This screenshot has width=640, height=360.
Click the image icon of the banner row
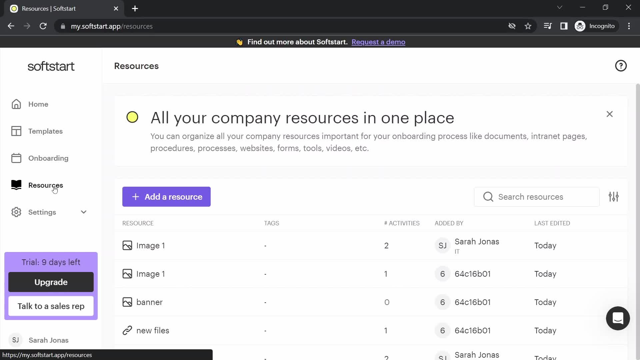[127, 302]
